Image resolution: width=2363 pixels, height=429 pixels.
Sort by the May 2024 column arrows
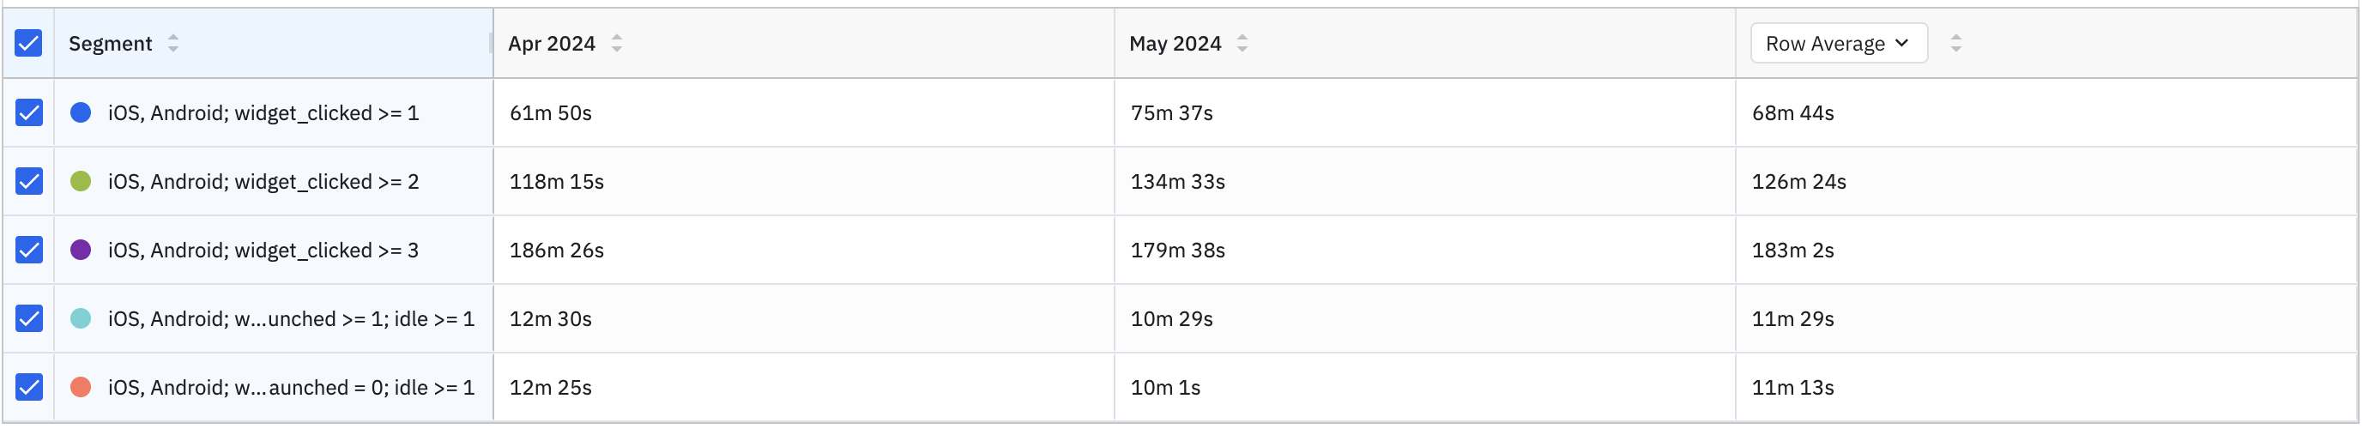pos(1242,43)
